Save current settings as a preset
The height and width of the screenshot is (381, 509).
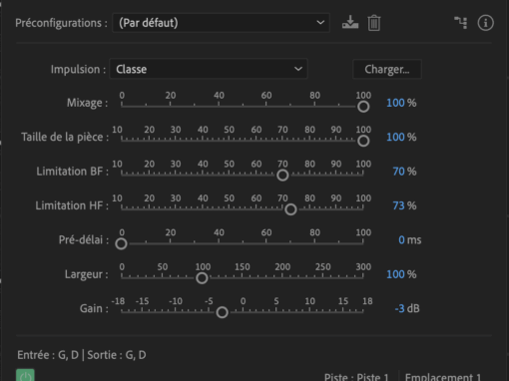(x=350, y=23)
